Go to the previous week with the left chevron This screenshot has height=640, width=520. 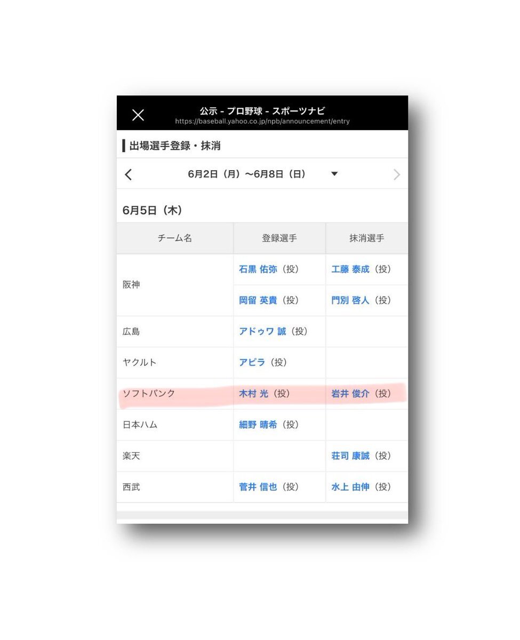tap(129, 174)
